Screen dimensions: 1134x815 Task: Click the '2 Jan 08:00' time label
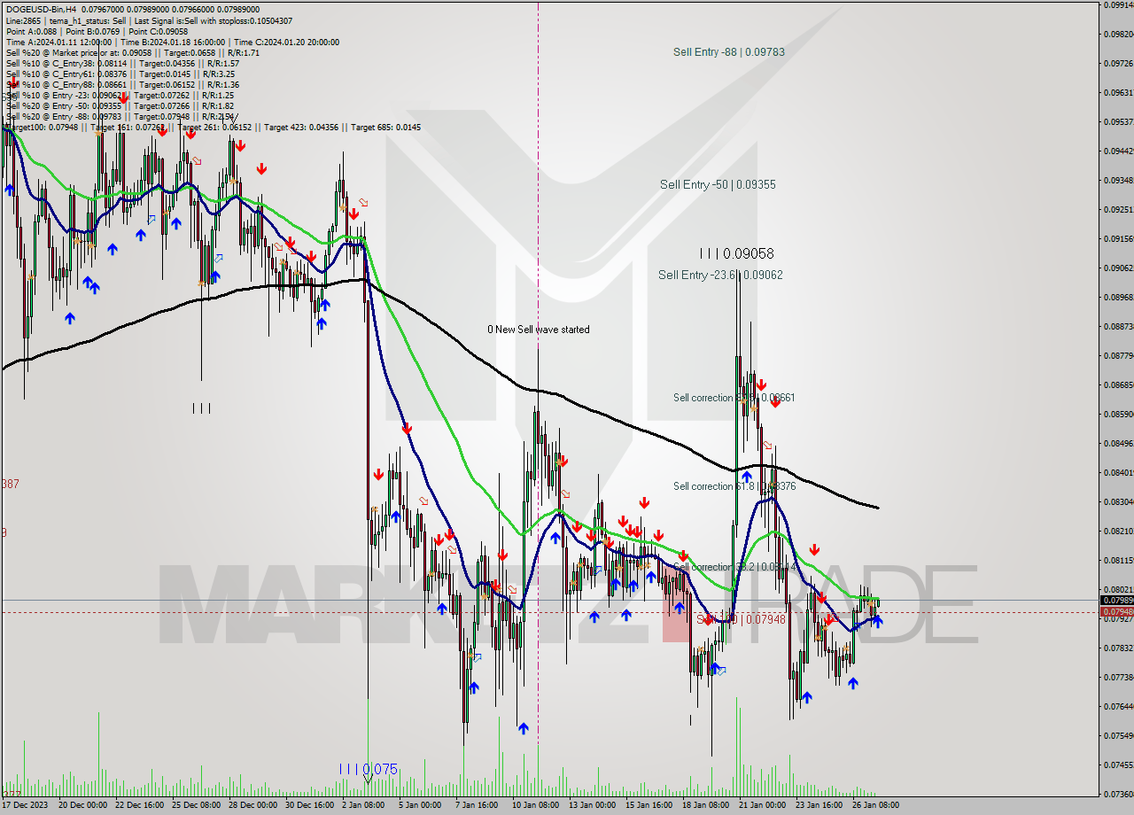(x=365, y=805)
